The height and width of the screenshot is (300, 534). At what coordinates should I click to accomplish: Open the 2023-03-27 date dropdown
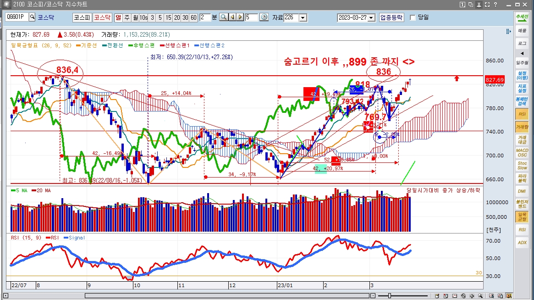click(x=371, y=17)
